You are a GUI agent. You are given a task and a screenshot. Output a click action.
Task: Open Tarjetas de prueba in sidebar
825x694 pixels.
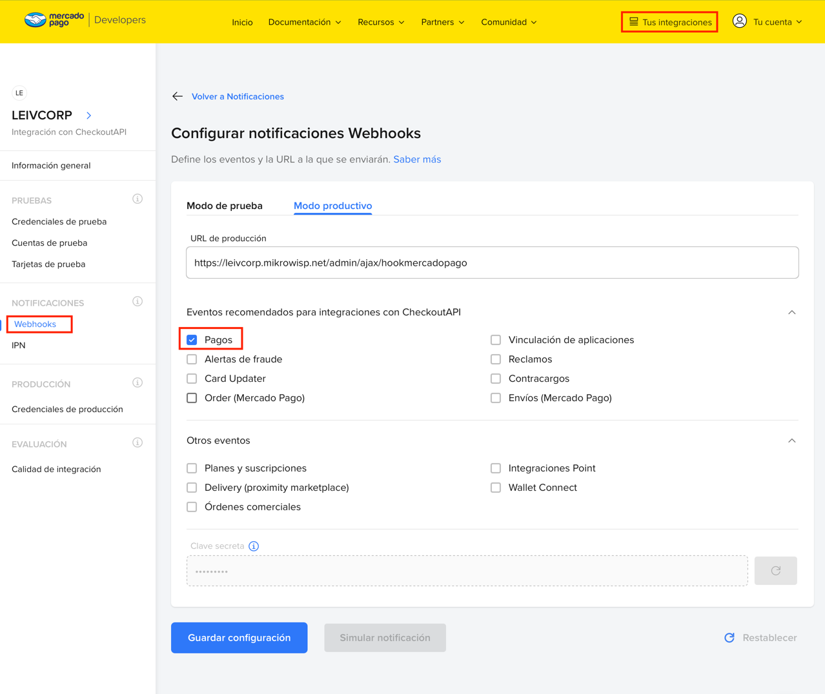[48, 264]
